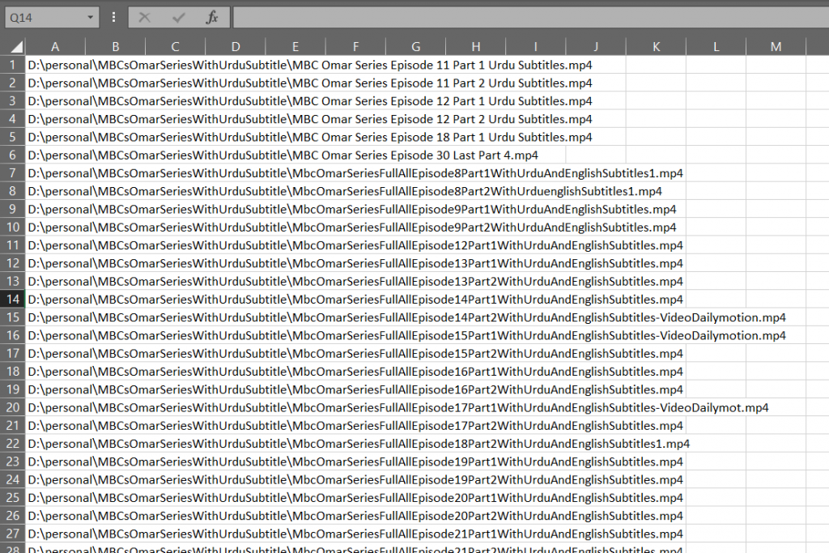The width and height of the screenshot is (829, 553).
Task: Click cell with Episode 30 Last Part 4
Action: (283, 155)
